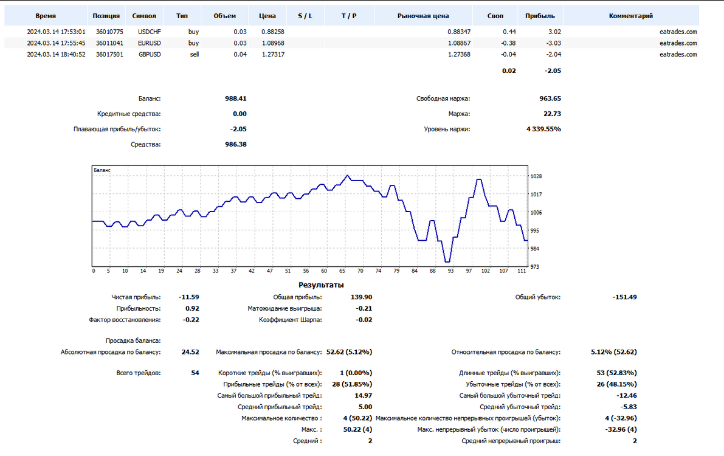Select position number 36011041
This screenshot has height=456, width=724.
click(109, 43)
